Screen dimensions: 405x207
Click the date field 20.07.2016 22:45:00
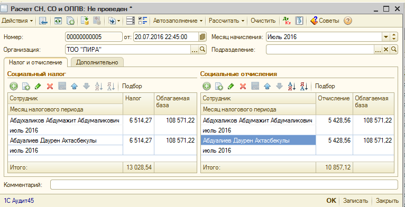coord(166,37)
